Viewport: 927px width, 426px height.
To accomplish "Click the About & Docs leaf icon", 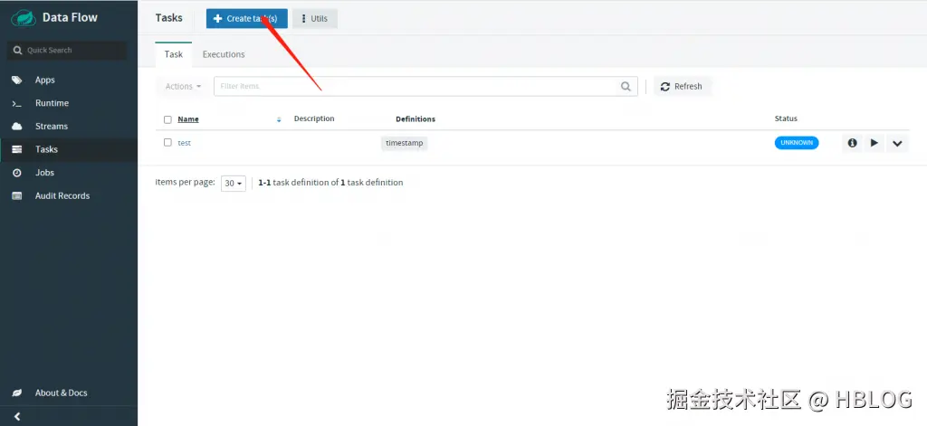I will [x=17, y=393].
